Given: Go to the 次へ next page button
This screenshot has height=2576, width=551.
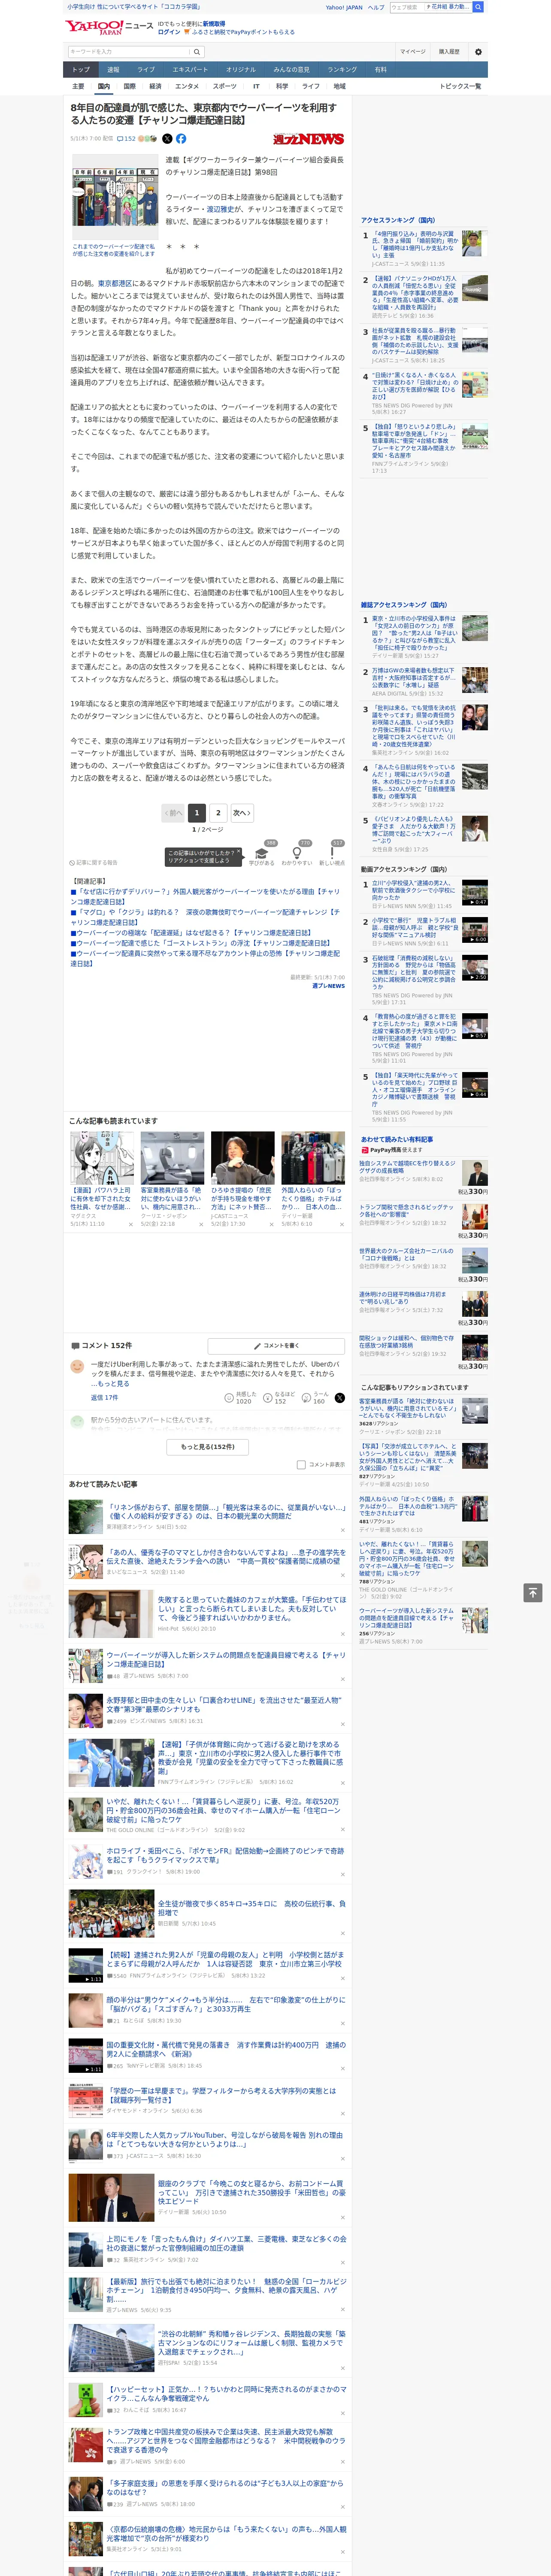Looking at the screenshot, I should (242, 813).
